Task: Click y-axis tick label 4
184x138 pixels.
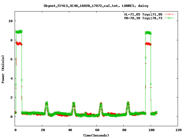Action: [11, 78]
